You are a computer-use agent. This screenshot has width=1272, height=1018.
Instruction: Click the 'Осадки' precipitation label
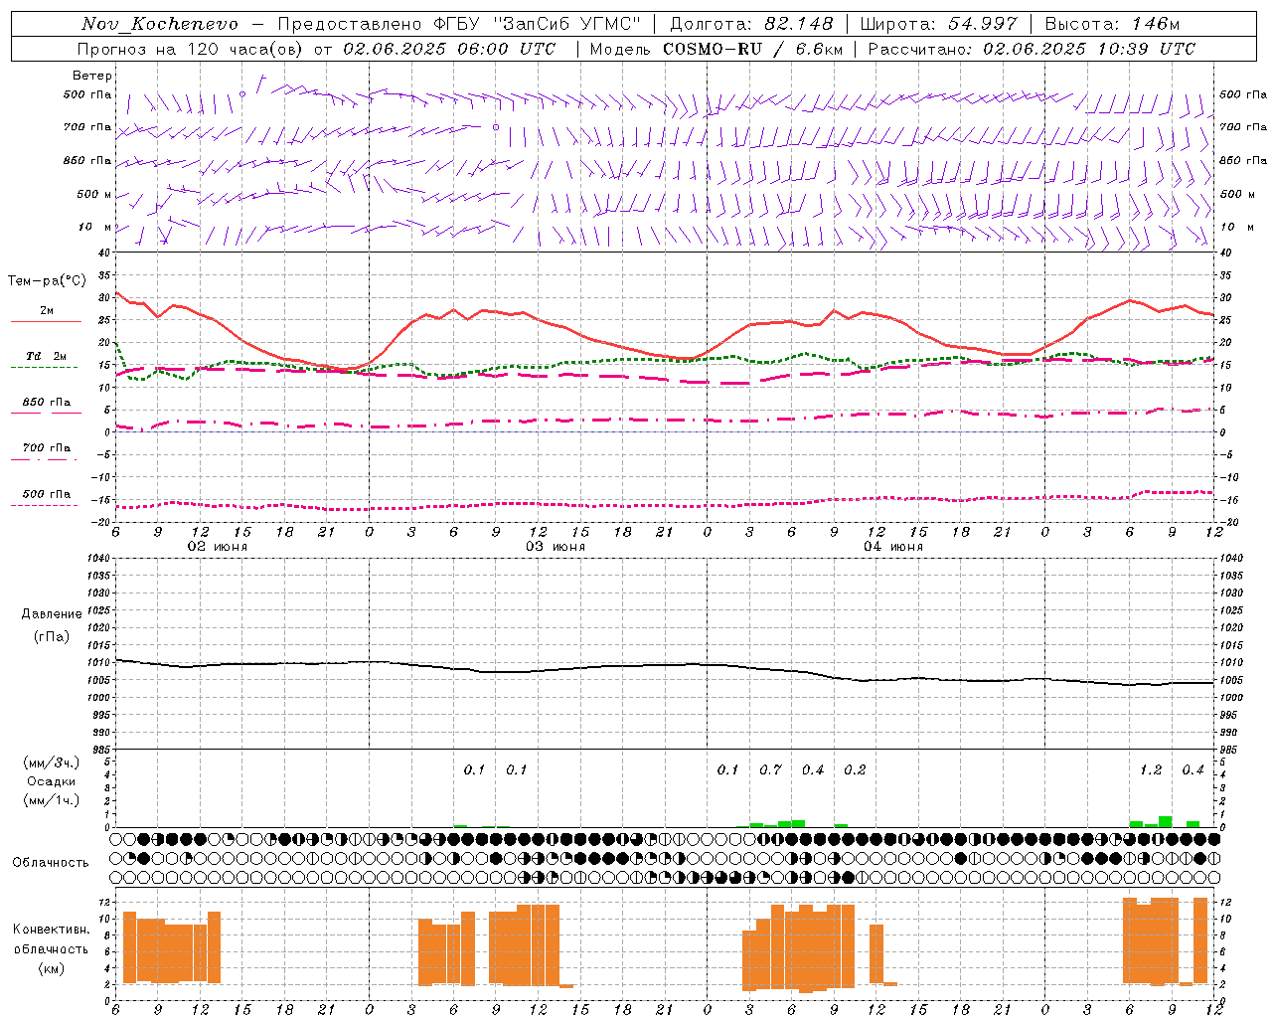tap(52, 781)
